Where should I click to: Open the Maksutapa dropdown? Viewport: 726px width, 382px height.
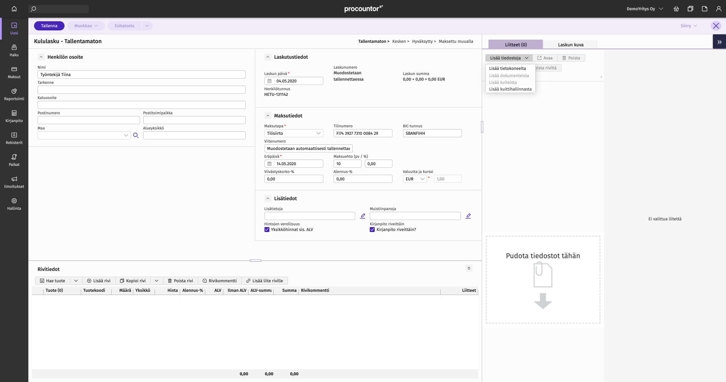(293, 133)
